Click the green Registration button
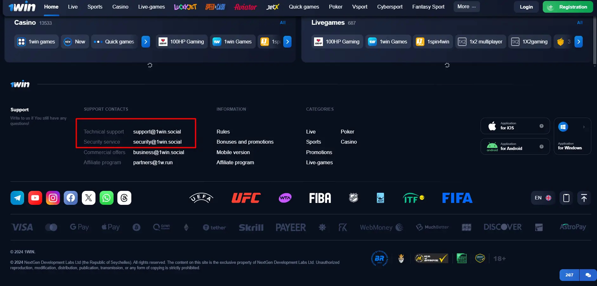597x286 pixels. 567,7
